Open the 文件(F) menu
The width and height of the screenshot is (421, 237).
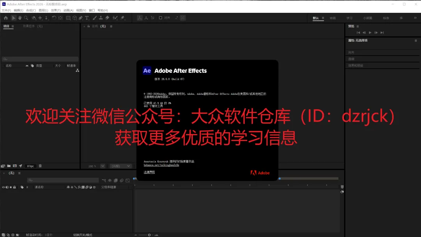pyautogui.click(x=6, y=11)
